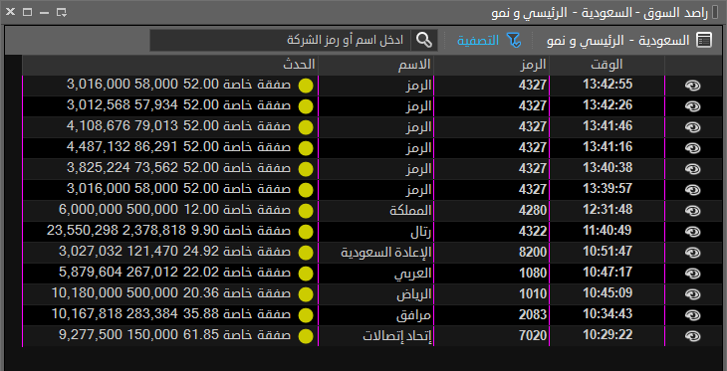Viewport: 727px width, 371px height.
Task: Click time cell 11:40:49
Action: point(607,231)
